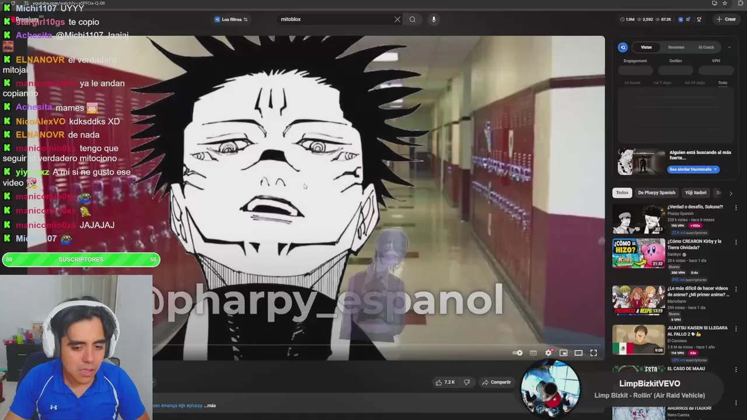Click the browser install/cast icon

[714, 3]
